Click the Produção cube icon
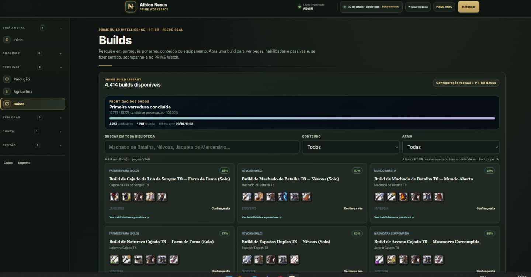 (7, 79)
